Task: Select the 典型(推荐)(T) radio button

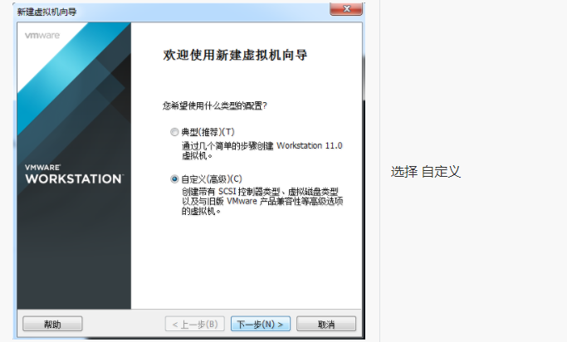Action: 174,132
